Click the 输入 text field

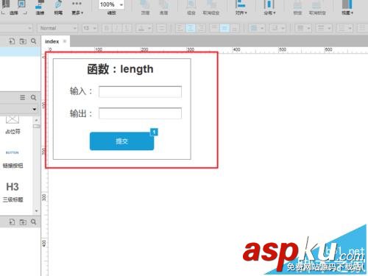point(140,92)
